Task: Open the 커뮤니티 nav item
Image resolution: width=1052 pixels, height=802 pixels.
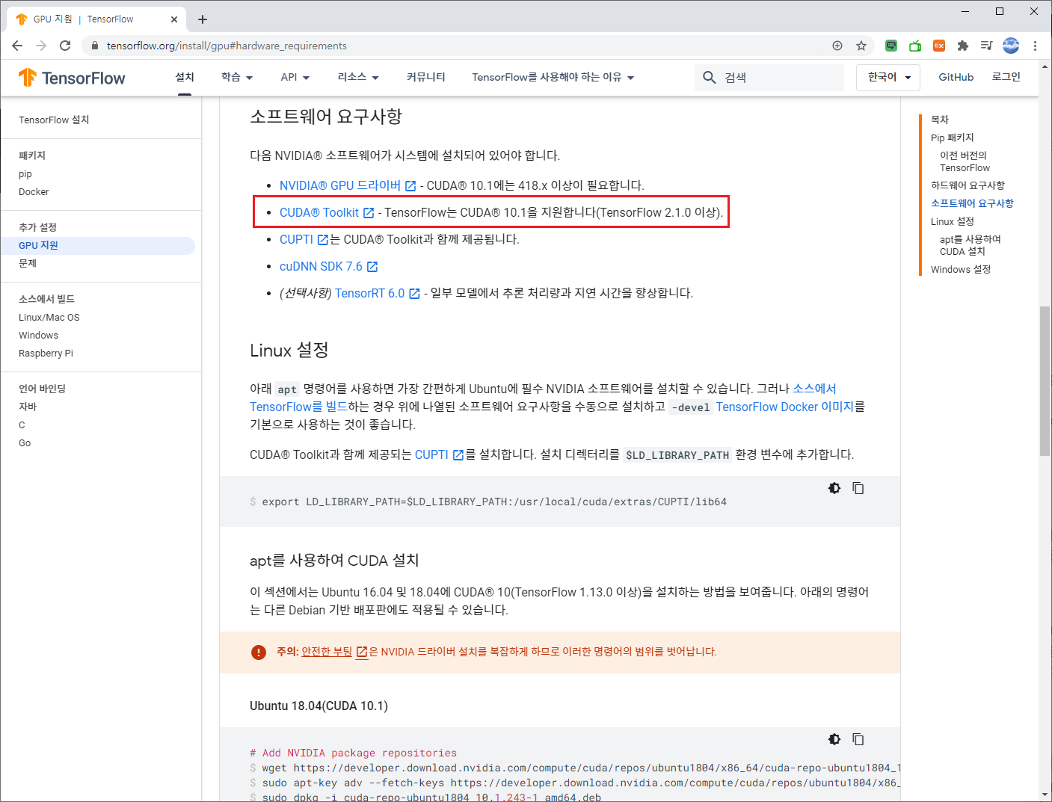Action: pos(426,77)
